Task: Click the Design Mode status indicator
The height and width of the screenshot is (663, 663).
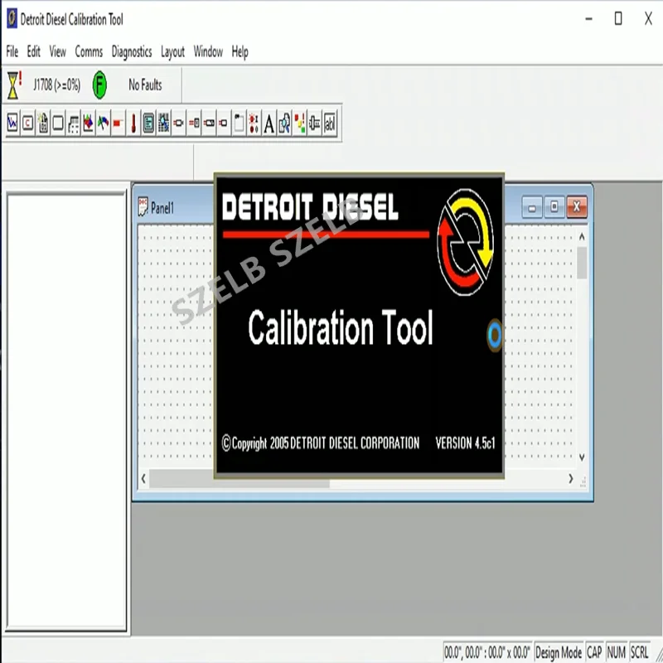Action: point(558,652)
